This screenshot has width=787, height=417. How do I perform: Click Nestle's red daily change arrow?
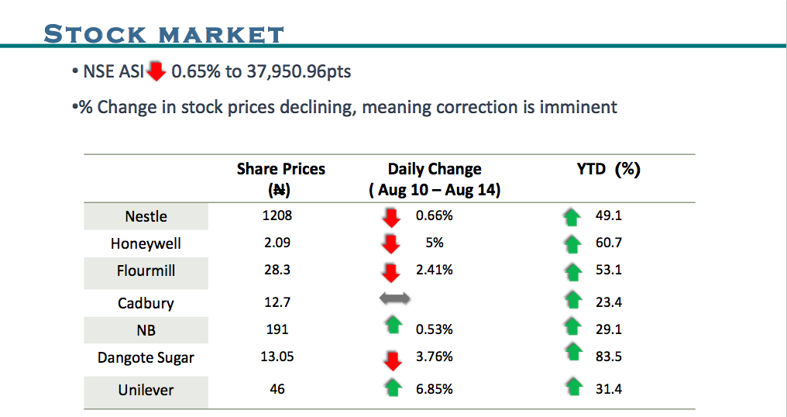tap(392, 217)
